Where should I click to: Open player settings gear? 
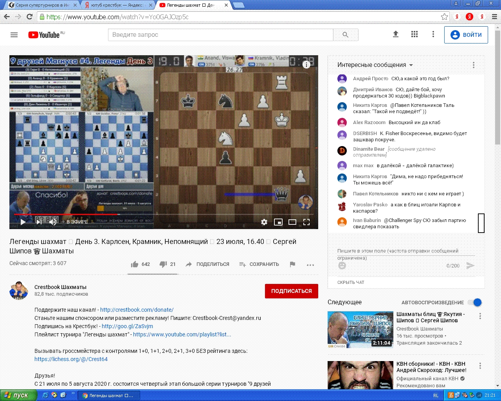point(264,222)
